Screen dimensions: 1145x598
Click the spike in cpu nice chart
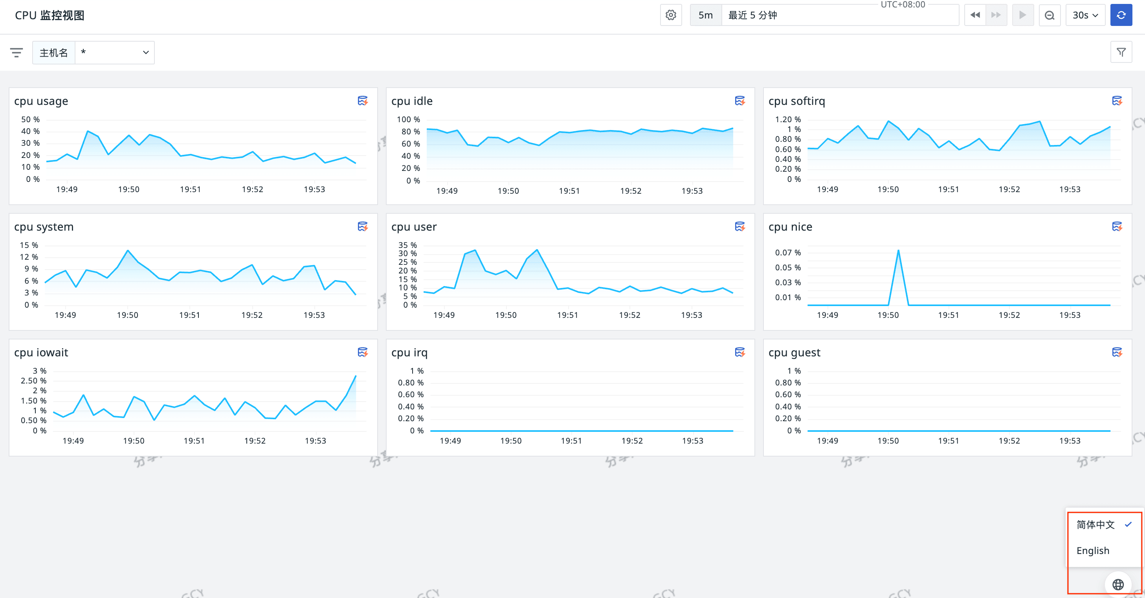pyautogui.click(x=898, y=251)
